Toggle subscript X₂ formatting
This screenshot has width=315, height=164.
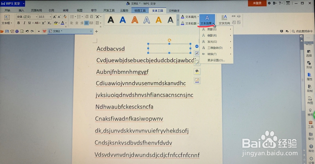tap(49, 23)
